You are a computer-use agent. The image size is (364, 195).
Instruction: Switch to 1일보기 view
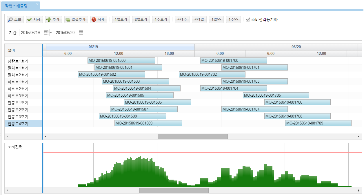pyautogui.click(x=121, y=19)
